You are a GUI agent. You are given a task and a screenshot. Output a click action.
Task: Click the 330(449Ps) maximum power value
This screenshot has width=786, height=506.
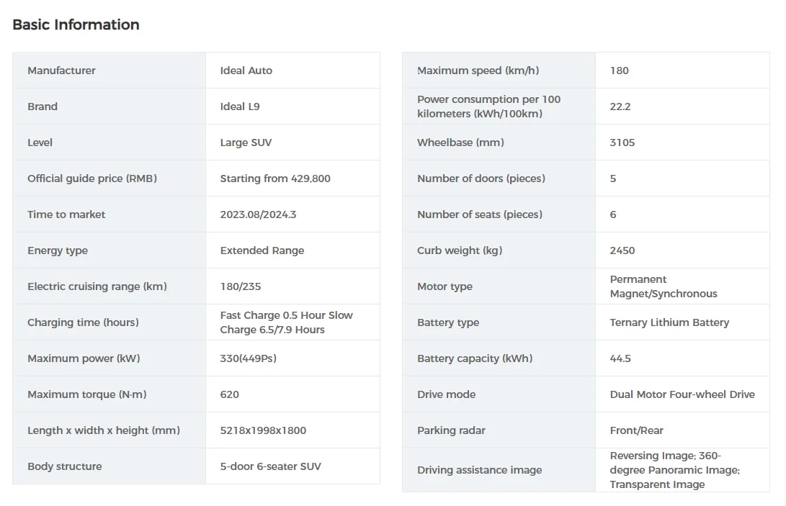pos(249,358)
